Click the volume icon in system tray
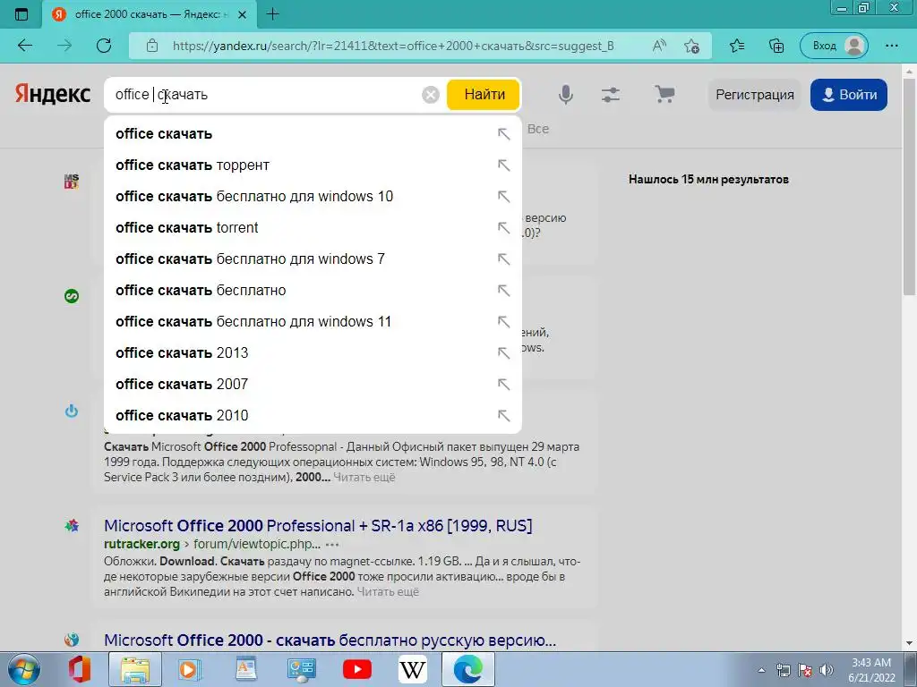 pos(827,671)
